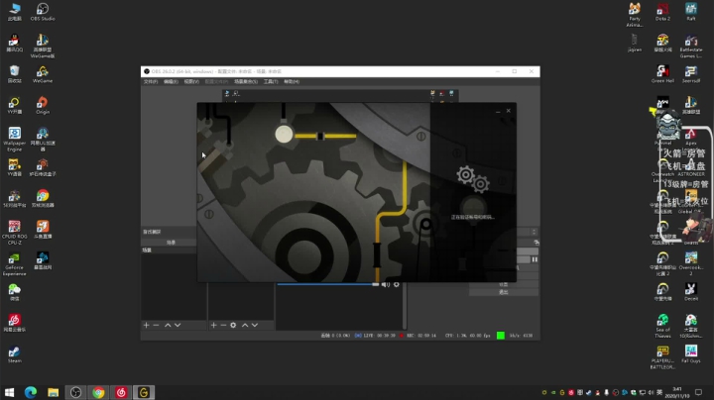Screen dimensions: 714x400
Task: Open Wallpaper Engine desktop icon
Action: click(x=14, y=139)
